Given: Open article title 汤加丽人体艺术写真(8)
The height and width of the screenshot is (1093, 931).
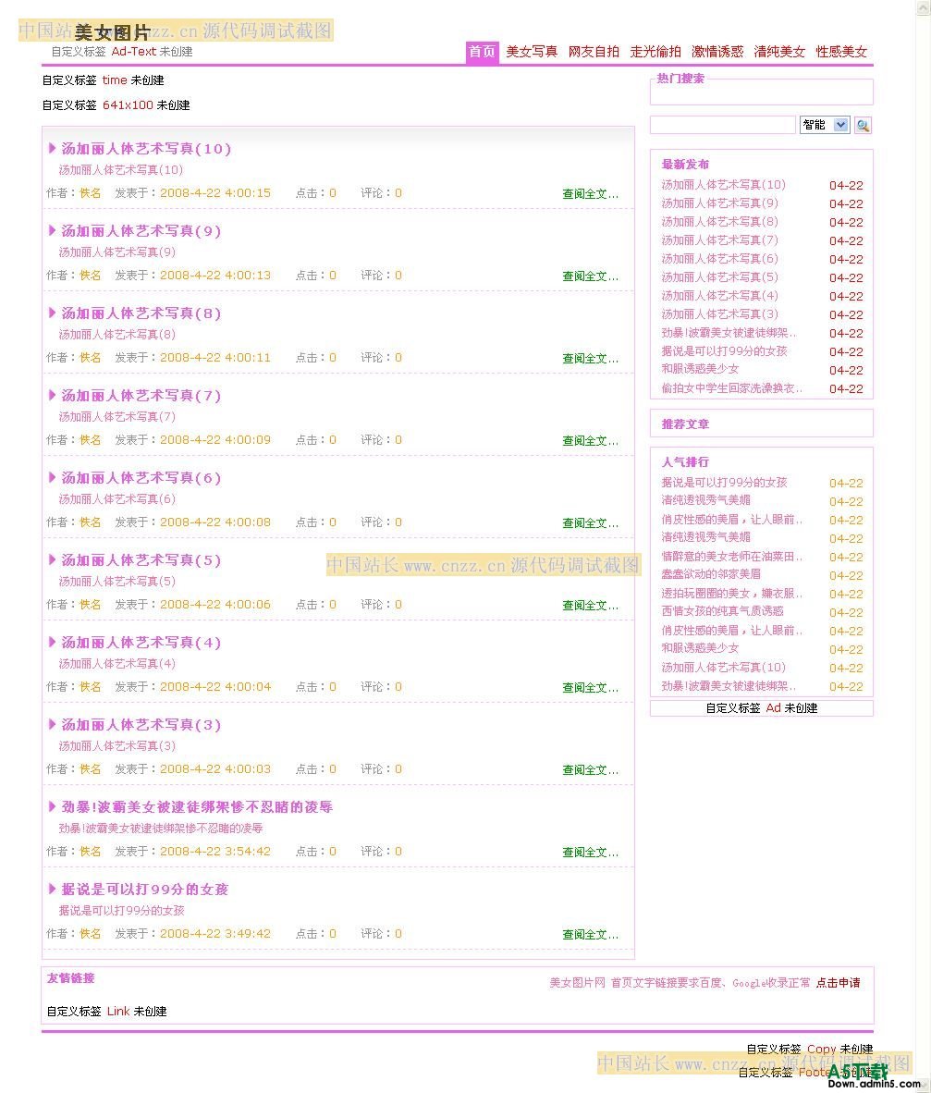Looking at the screenshot, I should (141, 313).
